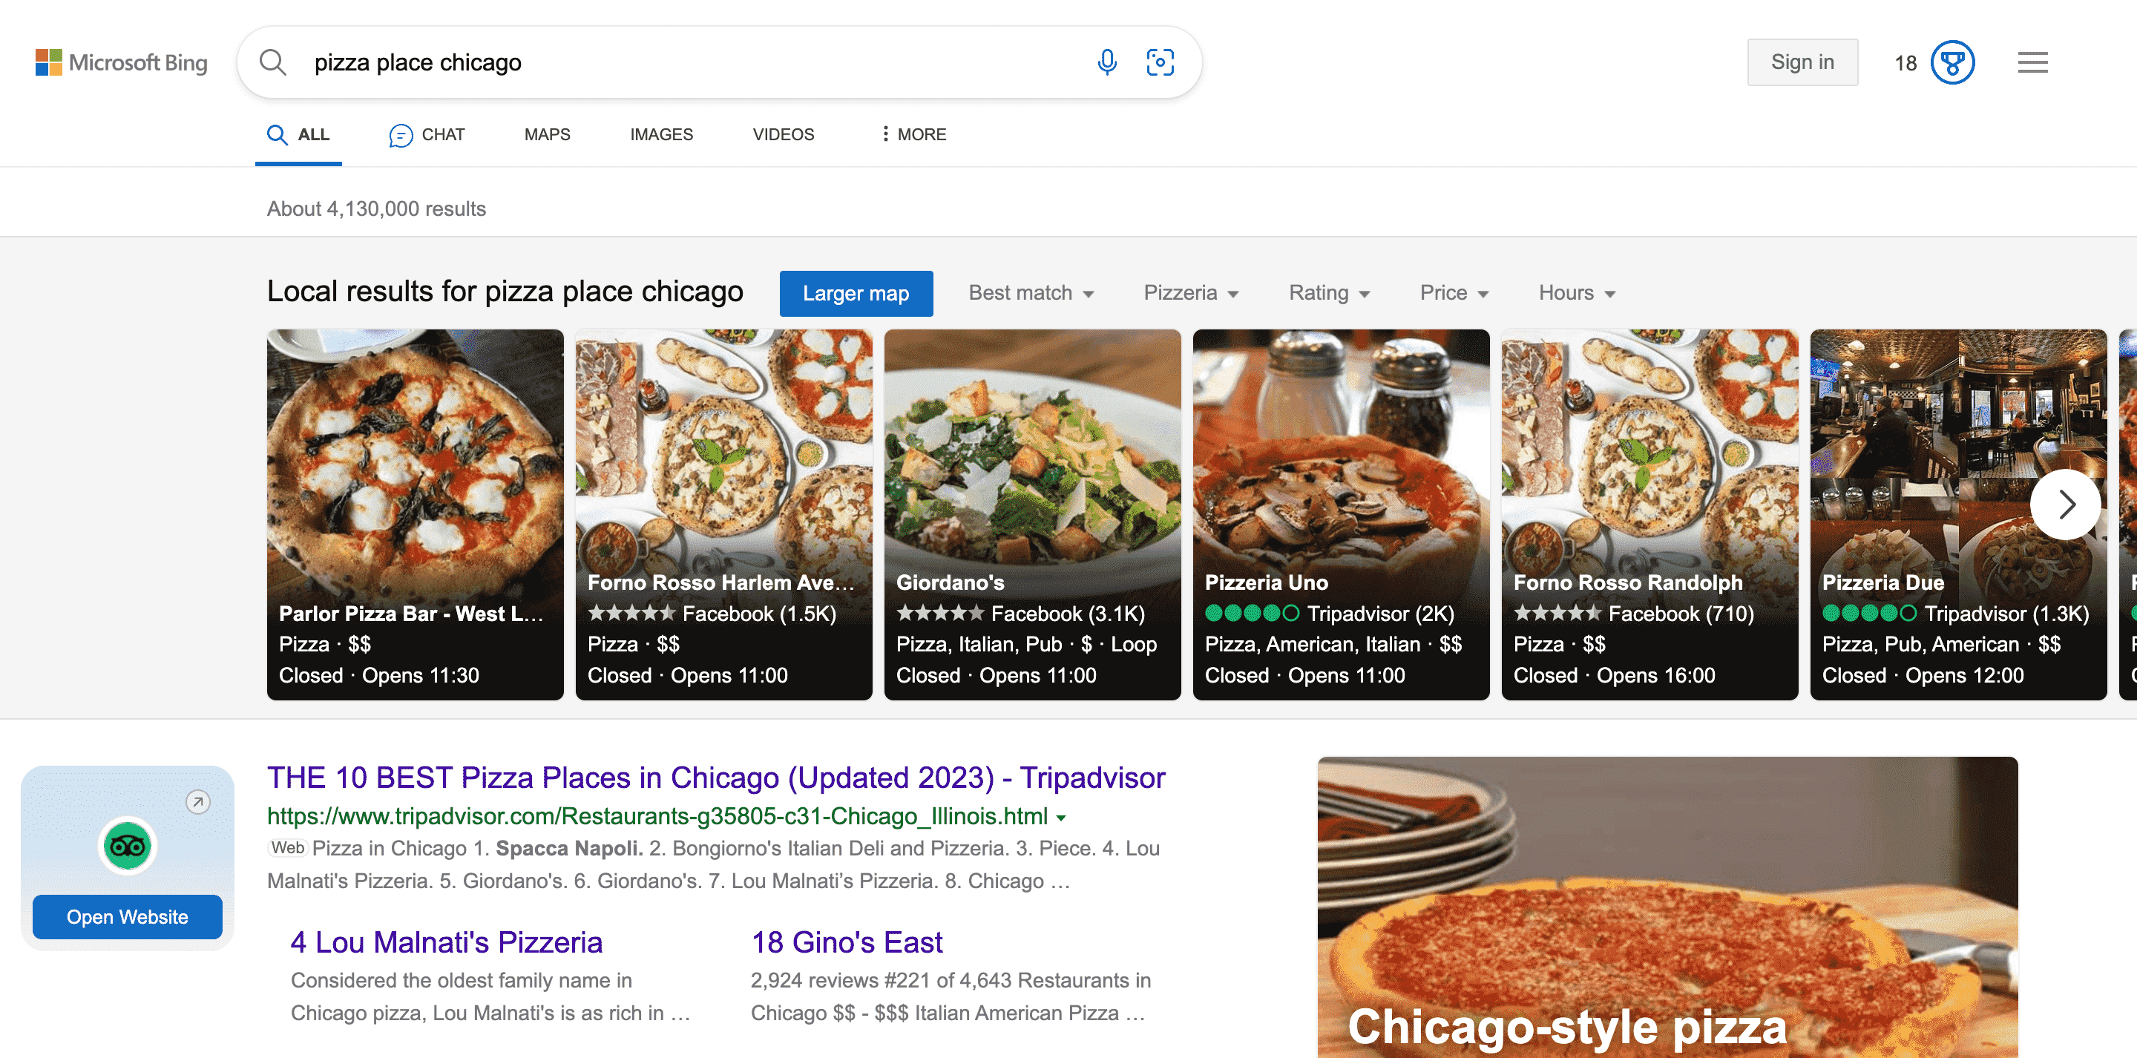The width and height of the screenshot is (2137, 1058).
Task: Open the Parlor Pizza Bar card
Action: point(415,514)
